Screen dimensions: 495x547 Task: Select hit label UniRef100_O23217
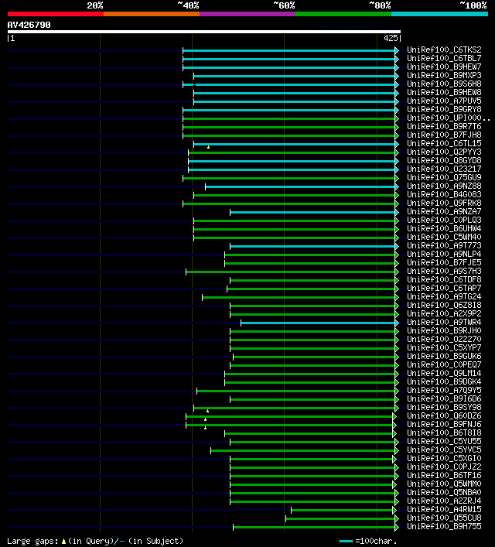tap(444, 169)
